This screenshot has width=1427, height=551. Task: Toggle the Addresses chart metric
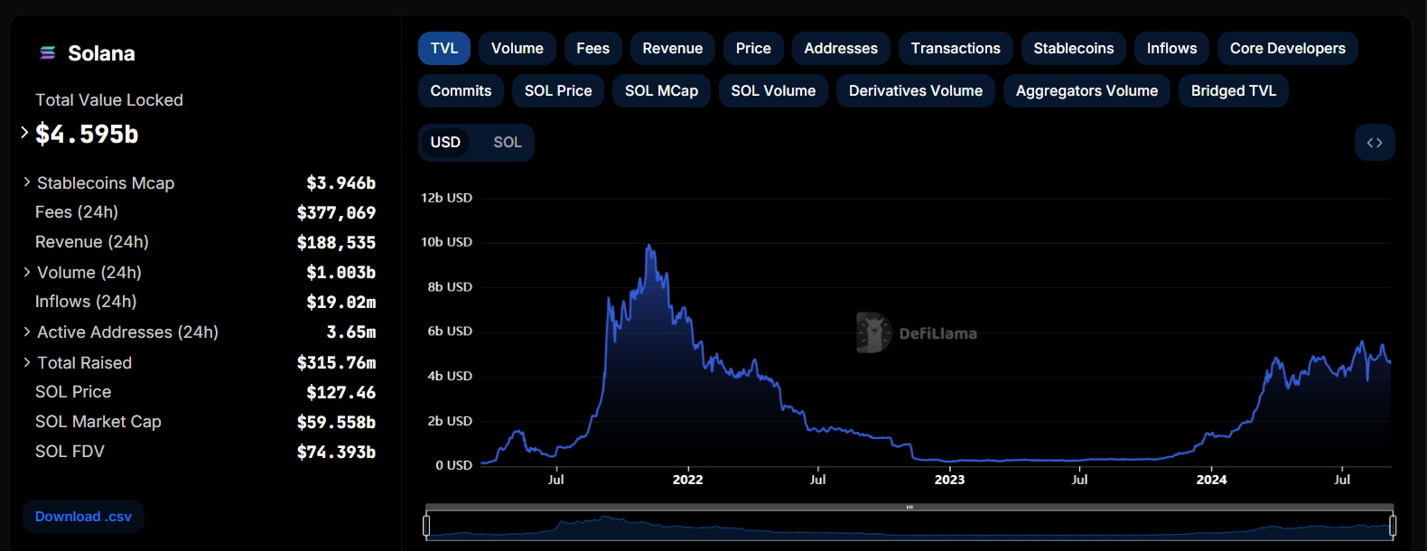[x=841, y=49]
